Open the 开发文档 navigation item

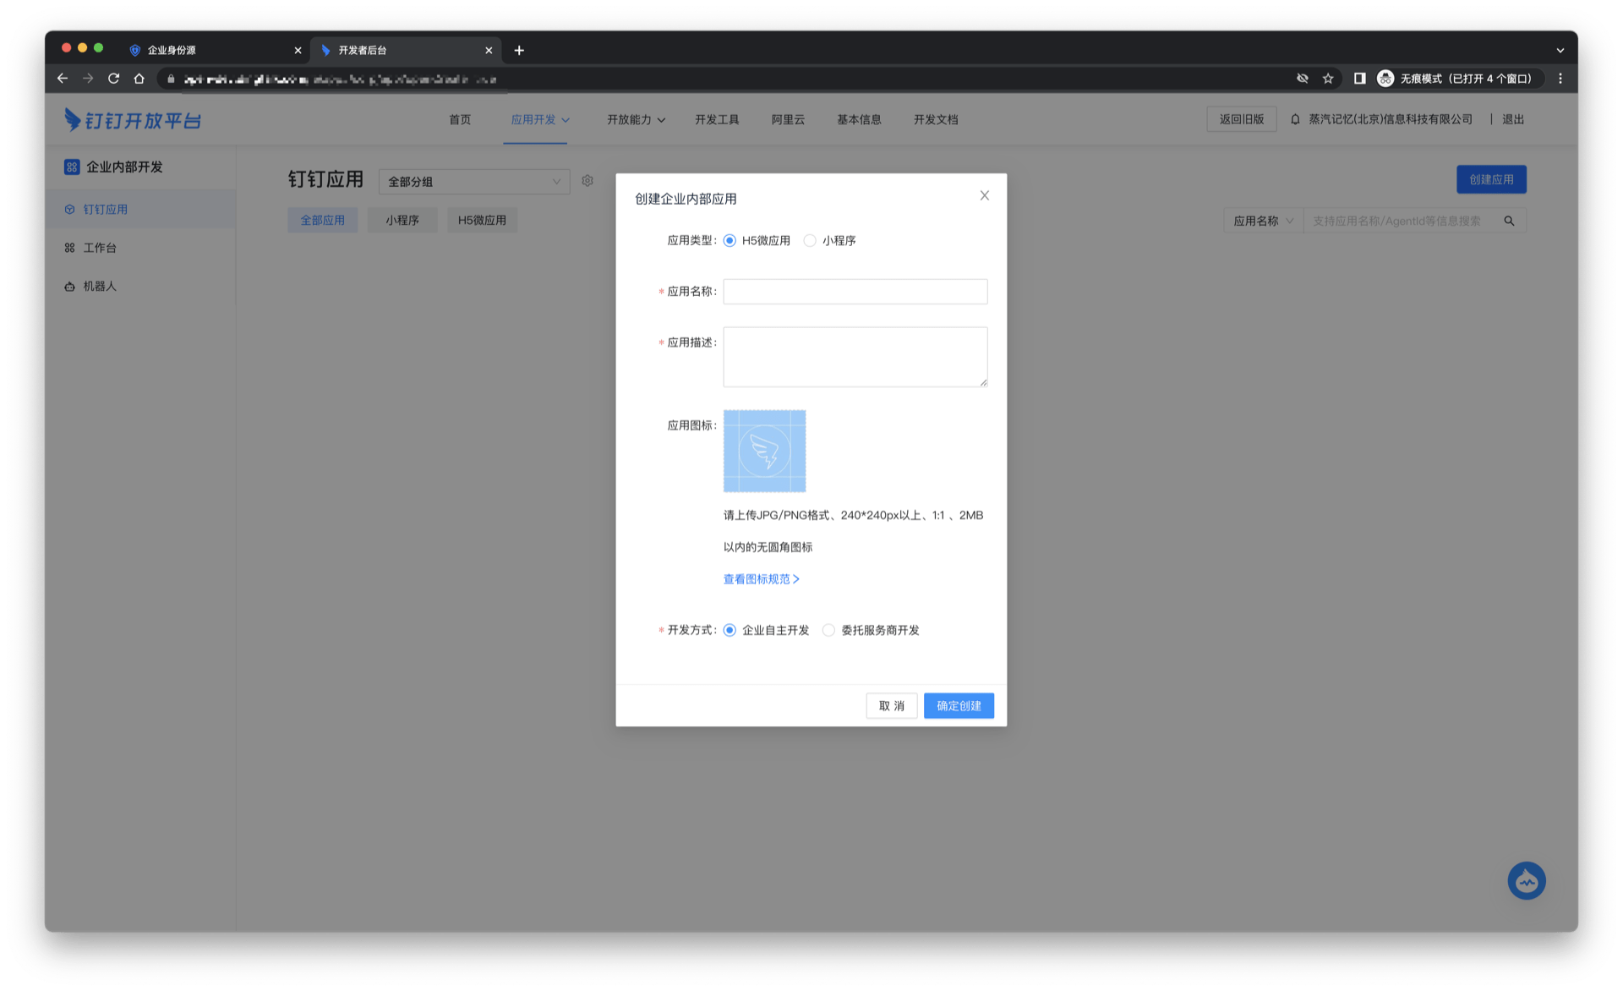[935, 120]
